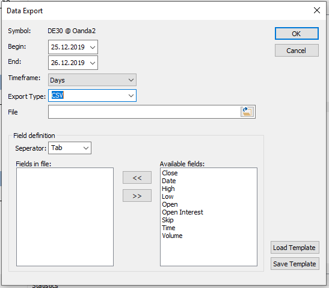
Task: Click the << add fields button
Action: tap(137, 178)
